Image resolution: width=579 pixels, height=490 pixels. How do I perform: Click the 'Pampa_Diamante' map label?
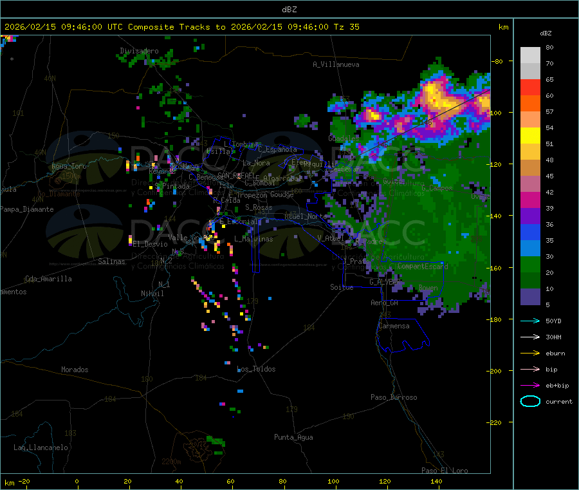(x=27, y=209)
